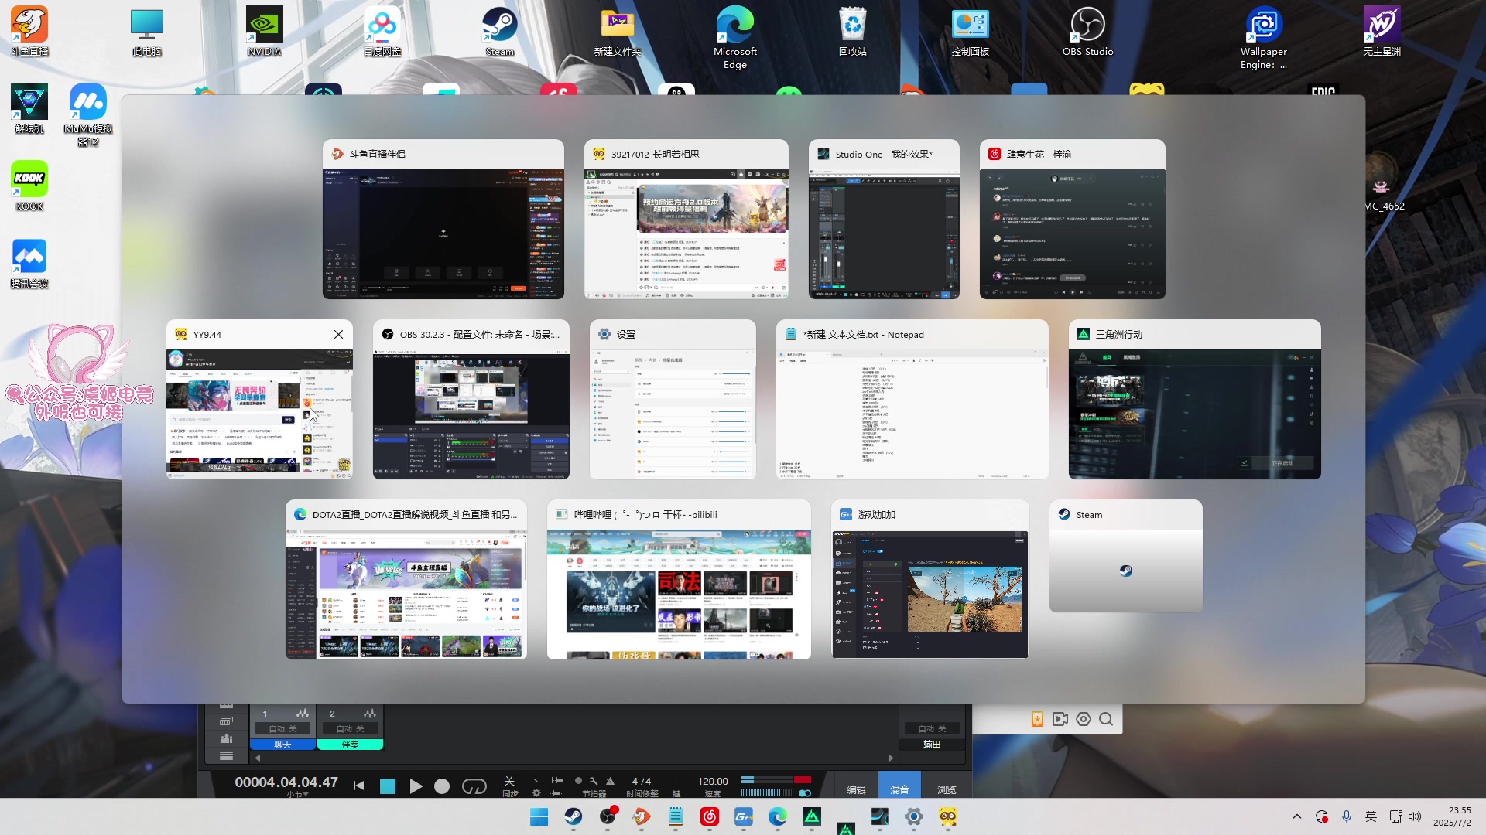The height and width of the screenshot is (835, 1486).
Task: Toggle 自动: 关 automation on output channel
Action: 932,729
